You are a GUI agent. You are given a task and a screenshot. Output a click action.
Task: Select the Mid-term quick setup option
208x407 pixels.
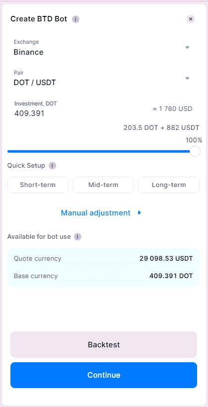pos(104,185)
